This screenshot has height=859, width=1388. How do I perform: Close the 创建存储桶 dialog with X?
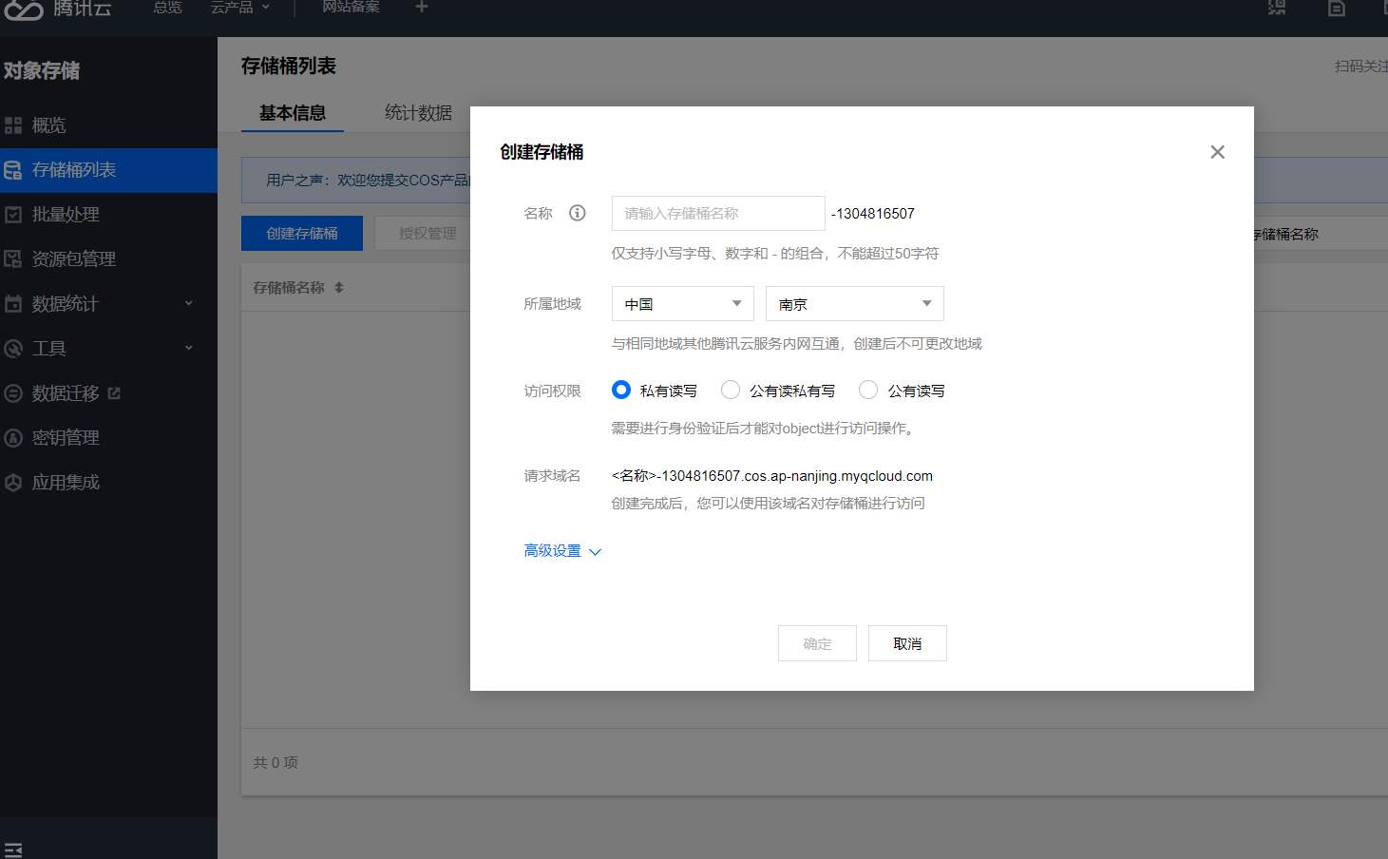pos(1218,152)
